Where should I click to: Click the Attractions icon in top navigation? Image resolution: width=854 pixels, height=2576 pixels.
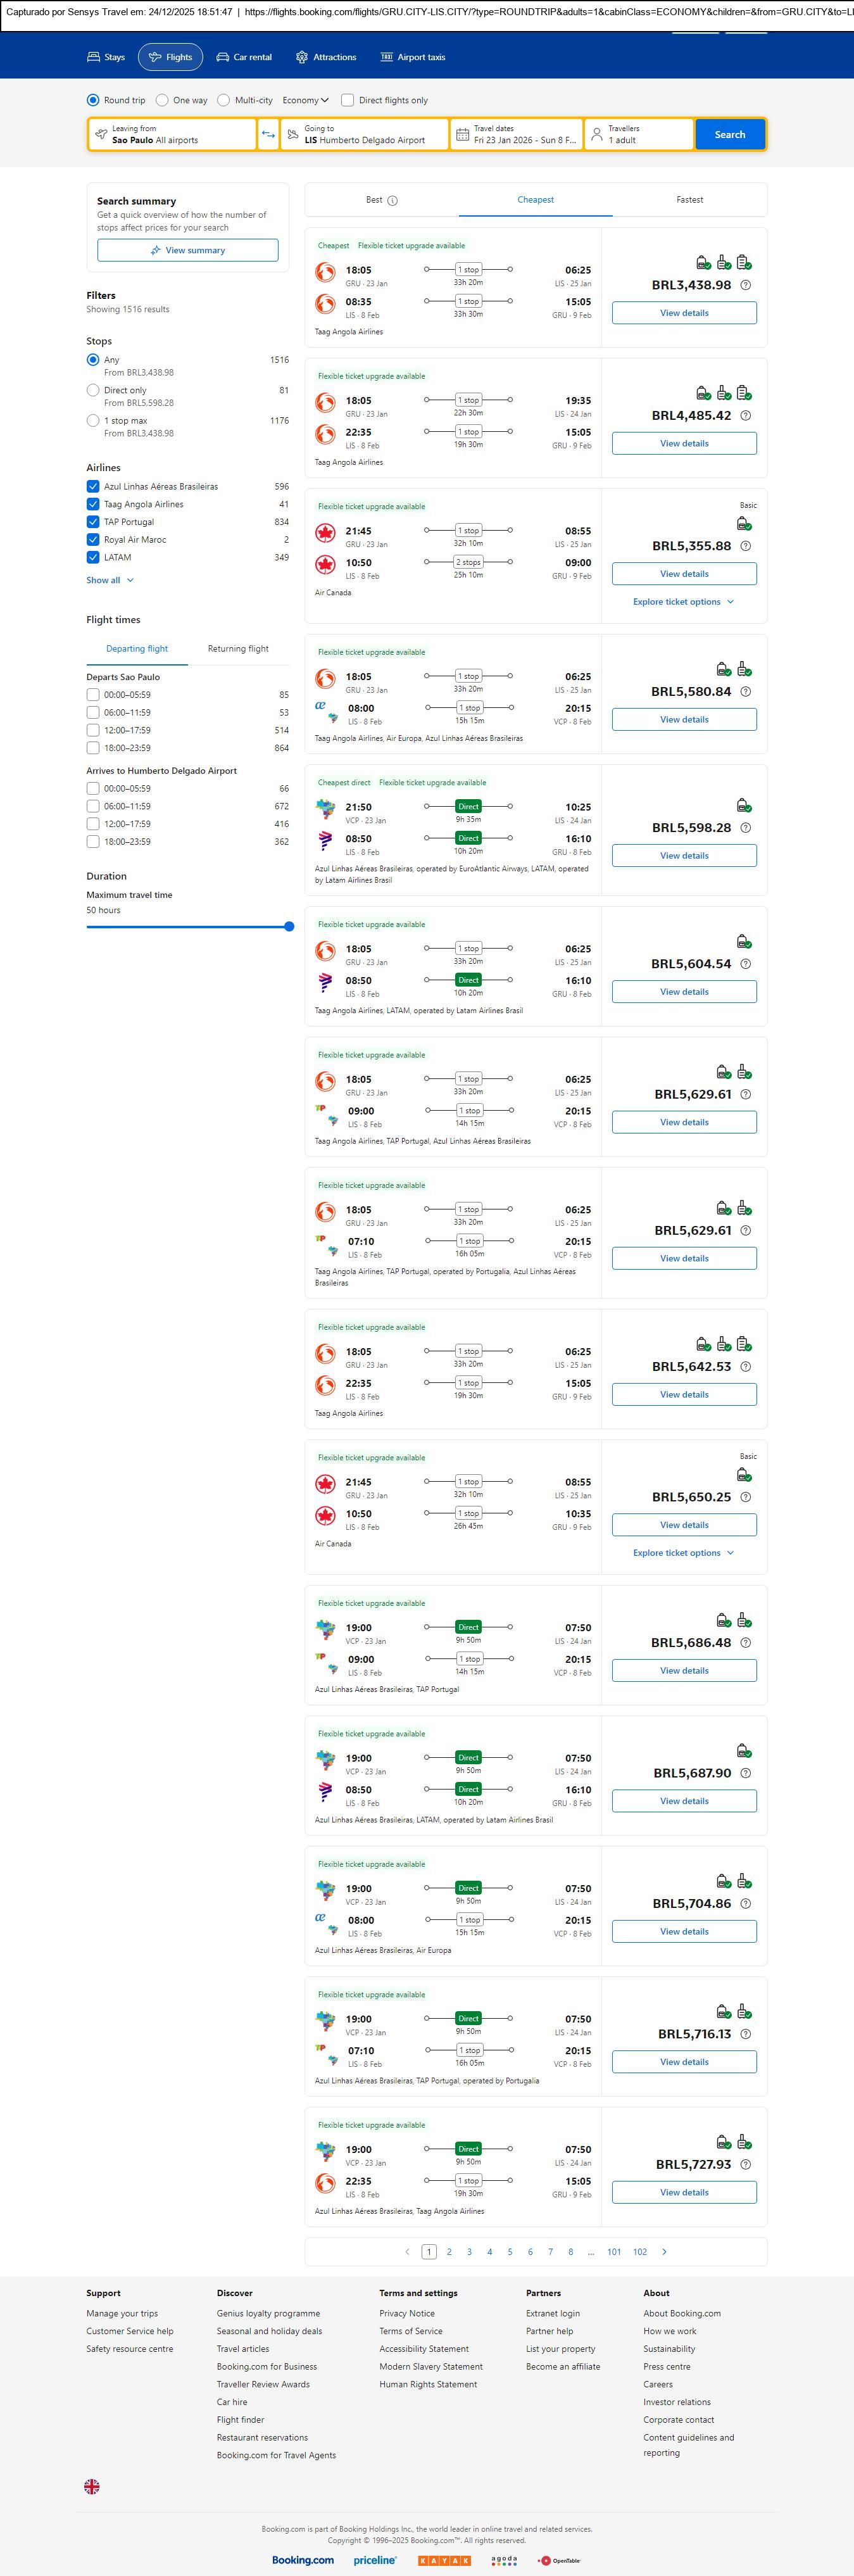pyautogui.click(x=302, y=58)
